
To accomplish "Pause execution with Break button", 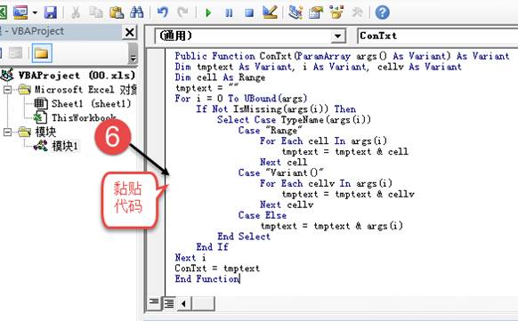I will pyautogui.click(x=229, y=12).
